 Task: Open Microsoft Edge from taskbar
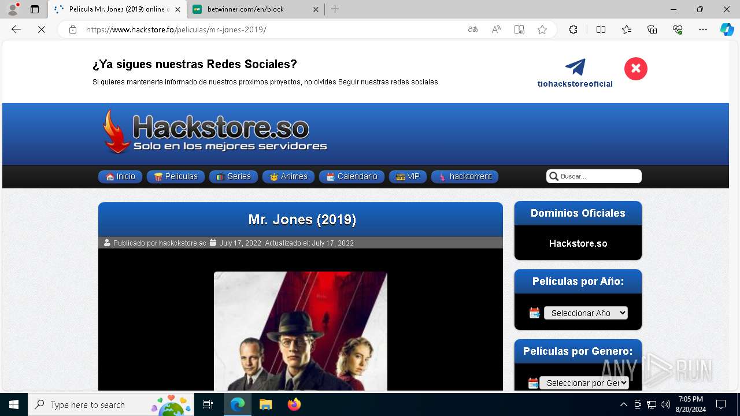coord(238,404)
